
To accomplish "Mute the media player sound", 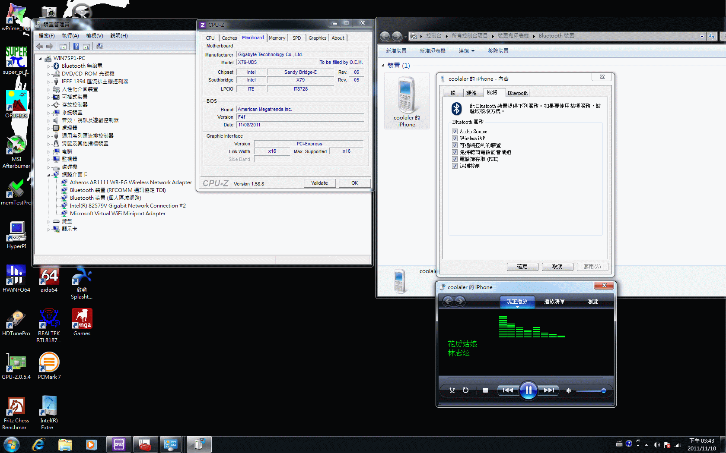I will pos(569,390).
